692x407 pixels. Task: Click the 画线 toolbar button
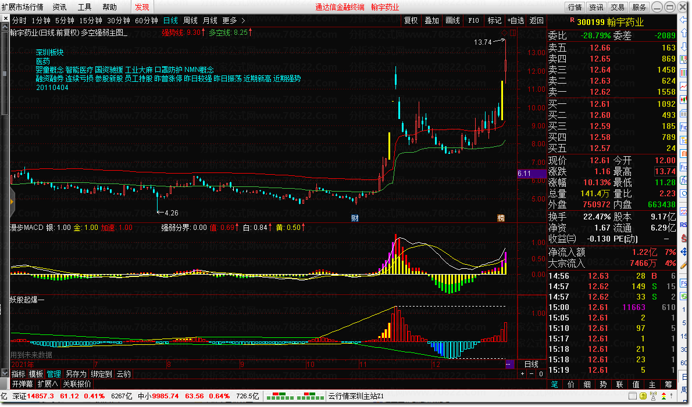(x=452, y=21)
